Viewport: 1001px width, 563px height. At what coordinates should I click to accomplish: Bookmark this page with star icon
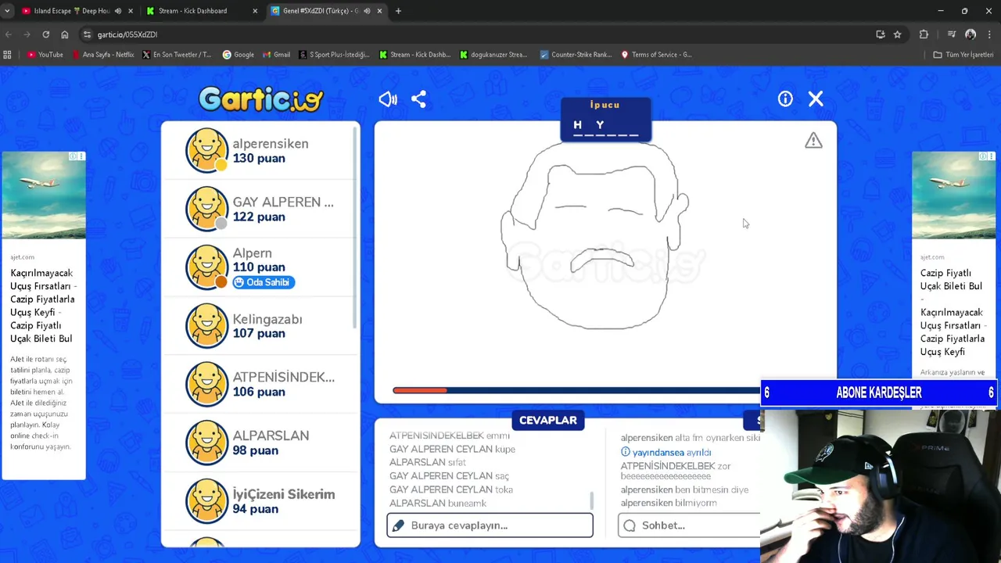click(x=898, y=34)
